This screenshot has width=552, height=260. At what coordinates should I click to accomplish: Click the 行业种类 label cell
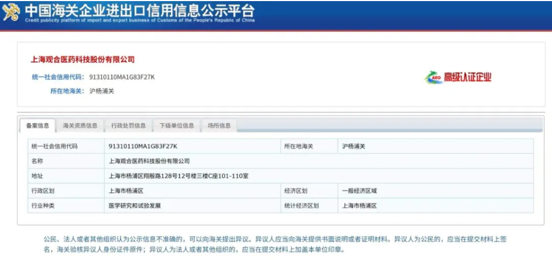click(66, 206)
